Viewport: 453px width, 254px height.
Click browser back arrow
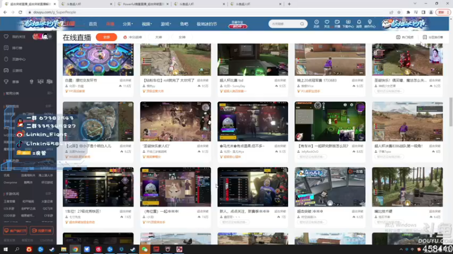click(x=5, y=12)
